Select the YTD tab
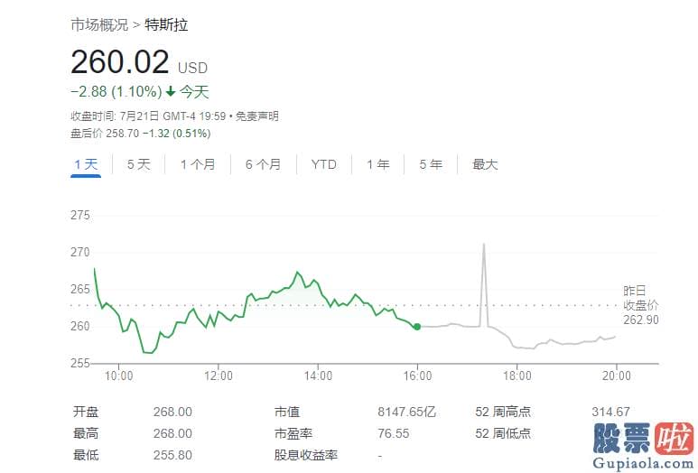Screen dimensions: 698x473 pos(323,164)
